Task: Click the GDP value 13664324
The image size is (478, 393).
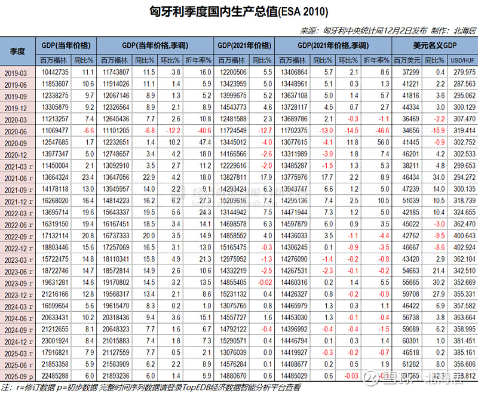Action: pos(55,177)
